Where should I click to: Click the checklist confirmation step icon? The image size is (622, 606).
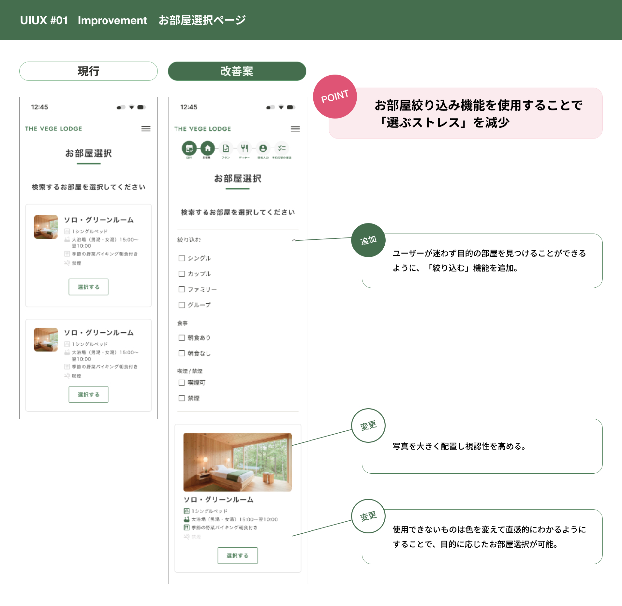pos(282,148)
